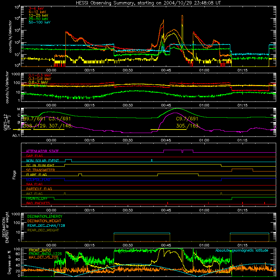Click the AAZ_FLAG label

pos(34,194)
